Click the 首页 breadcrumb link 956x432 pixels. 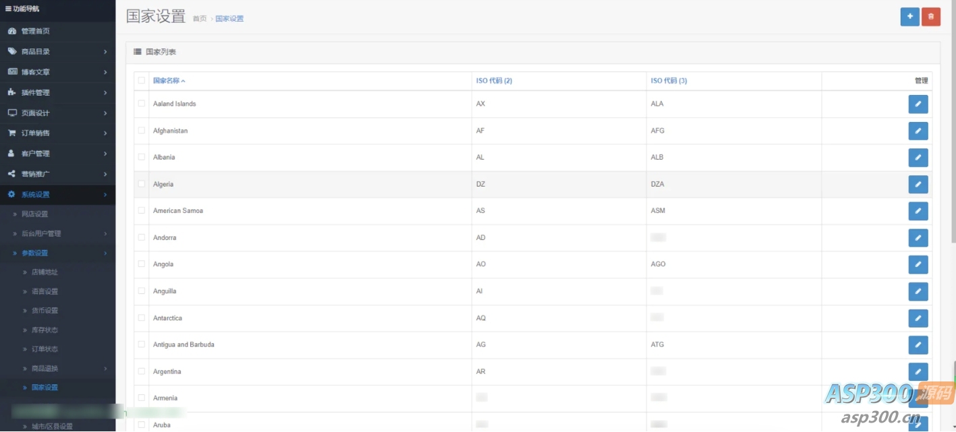point(200,19)
